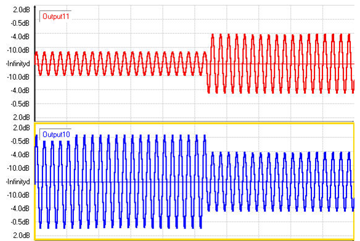The image size is (360, 241).
Task: Click topmost 2.0dB label of Output11 plot
Action: click(x=22, y=10)
